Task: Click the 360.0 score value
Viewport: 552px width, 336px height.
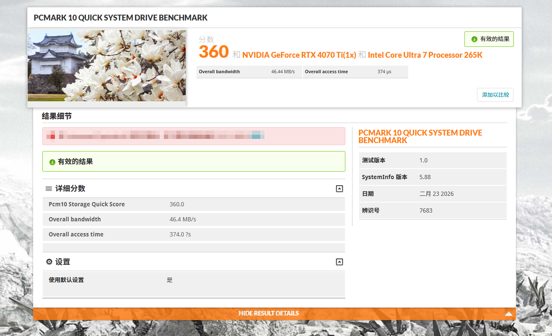Action: click(x=177, y=204)
